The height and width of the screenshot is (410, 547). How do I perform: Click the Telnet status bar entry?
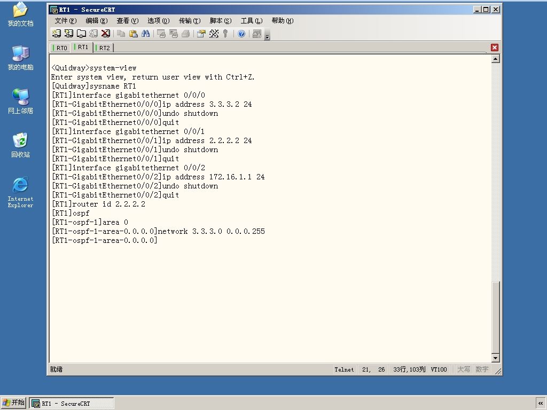pos(344,369)
